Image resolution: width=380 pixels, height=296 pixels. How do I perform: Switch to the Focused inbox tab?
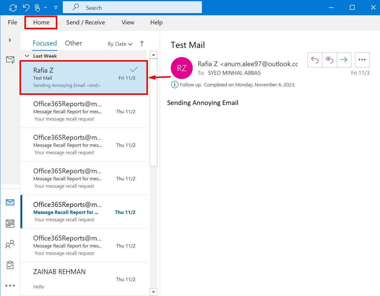pyautogui.click(x=45, y=43)
